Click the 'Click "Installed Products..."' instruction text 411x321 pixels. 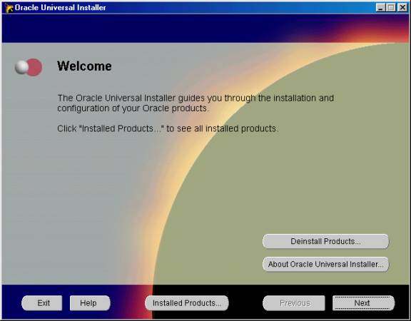pos(168,128)
